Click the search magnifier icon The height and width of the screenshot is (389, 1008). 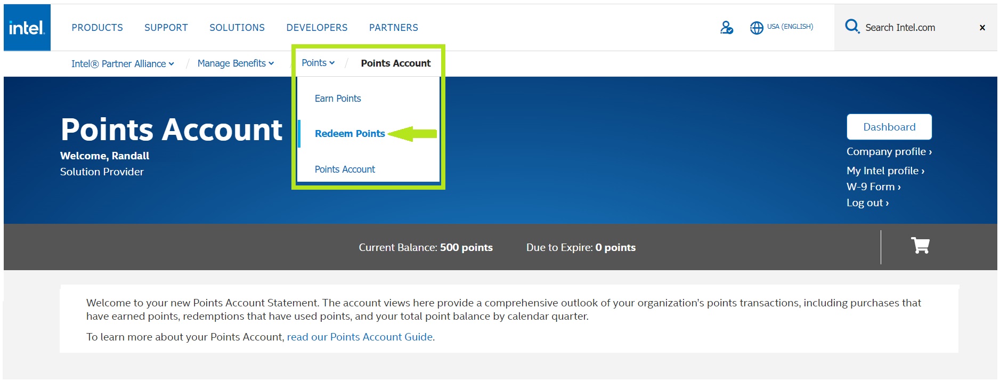tap(852, 27)
